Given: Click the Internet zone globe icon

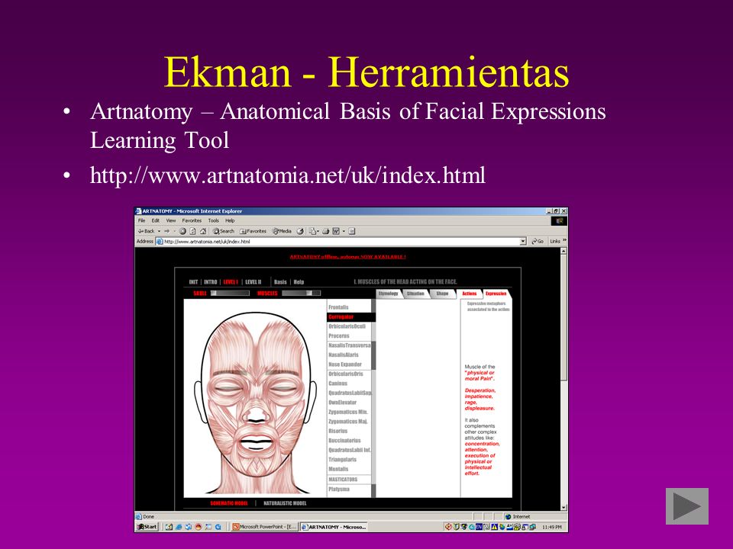Looking at the screenshot, I should [509, 516].
